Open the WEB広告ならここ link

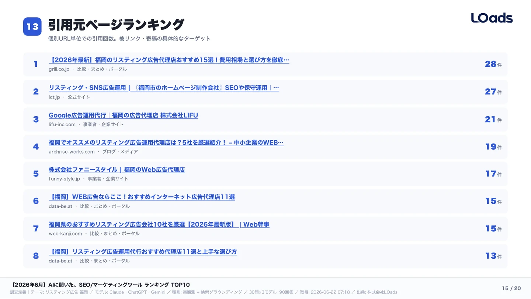(x=142, y=197)
